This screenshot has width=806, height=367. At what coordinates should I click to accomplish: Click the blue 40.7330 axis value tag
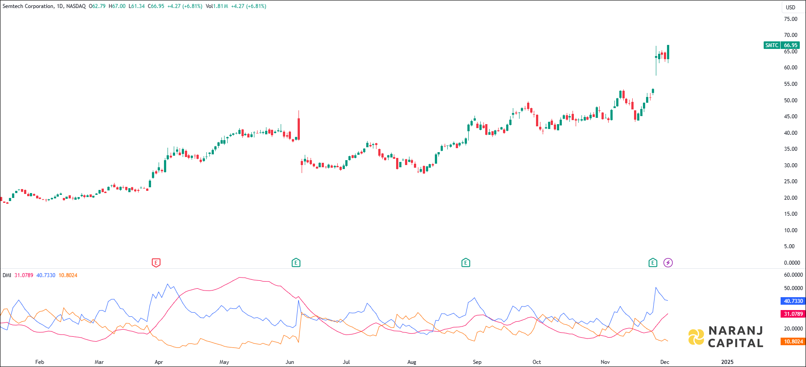[x=794, y=301]
